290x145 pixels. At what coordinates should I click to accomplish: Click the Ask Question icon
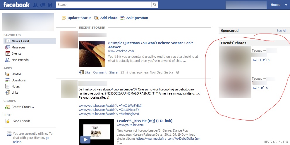click(x=123, y=18)
